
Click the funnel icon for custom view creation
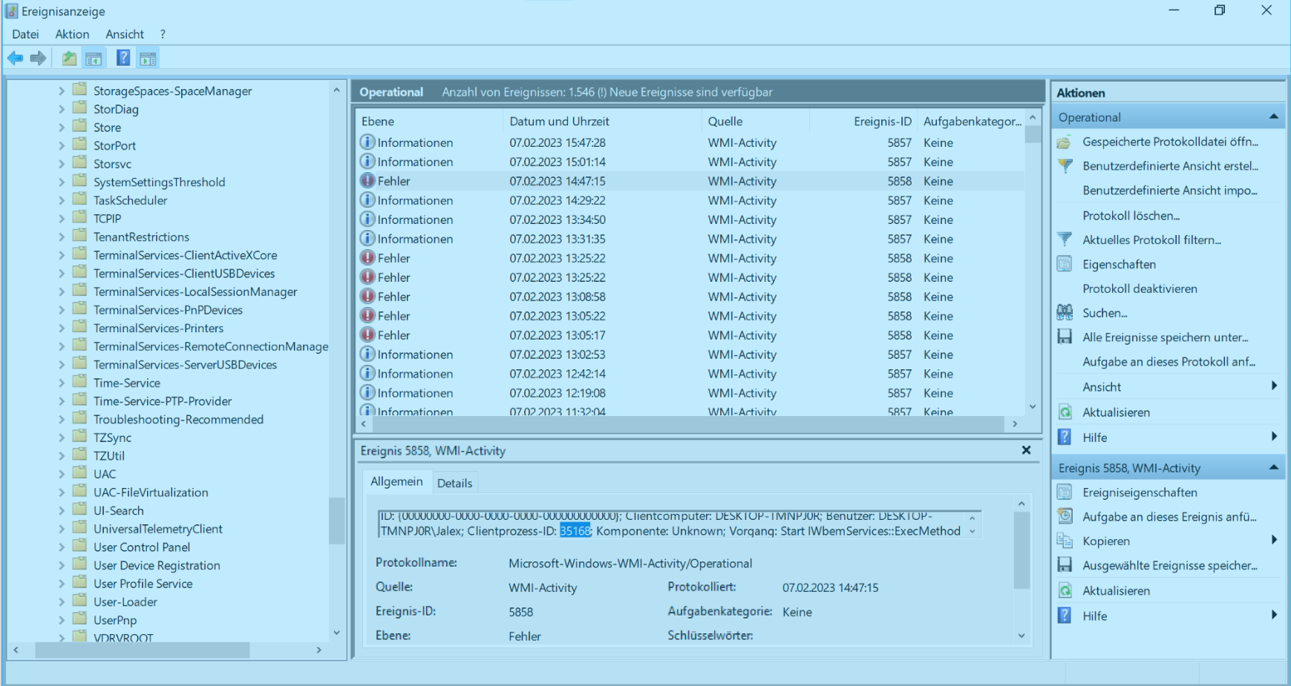(x=1065, y=166)
